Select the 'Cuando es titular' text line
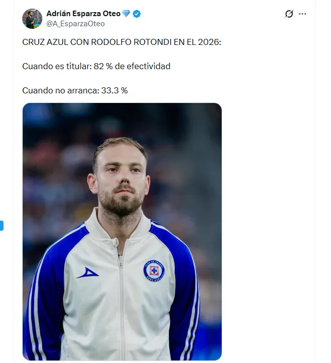The height and width of the screenshot is (363, 331). [96, 66]
